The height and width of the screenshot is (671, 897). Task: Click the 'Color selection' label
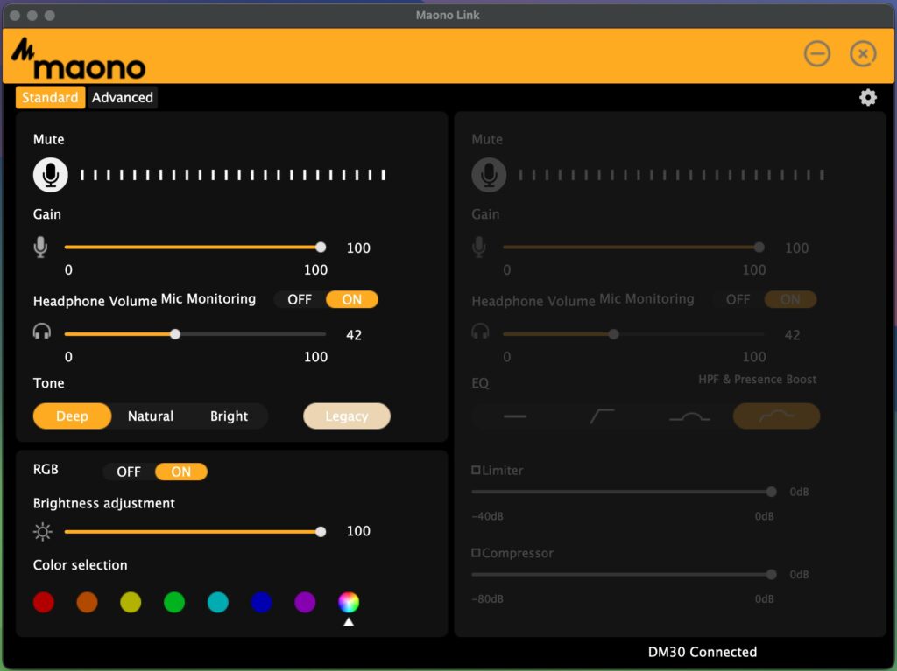80,564
